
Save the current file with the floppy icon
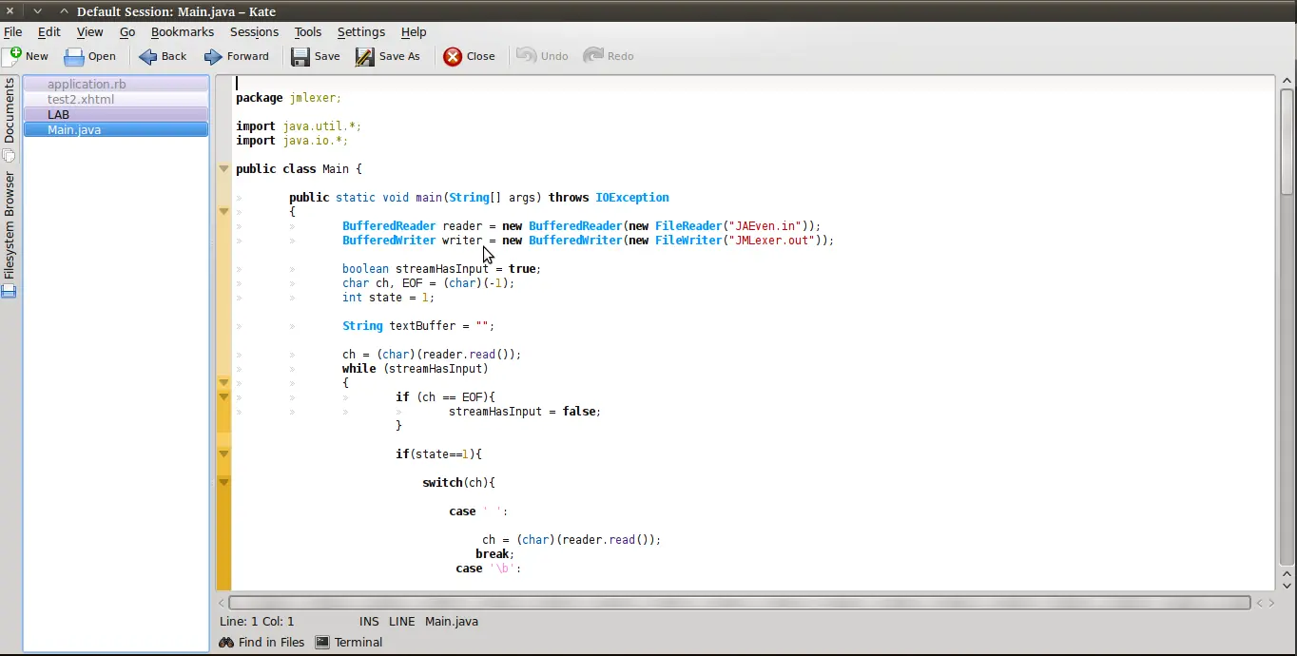tap(315, 56)
